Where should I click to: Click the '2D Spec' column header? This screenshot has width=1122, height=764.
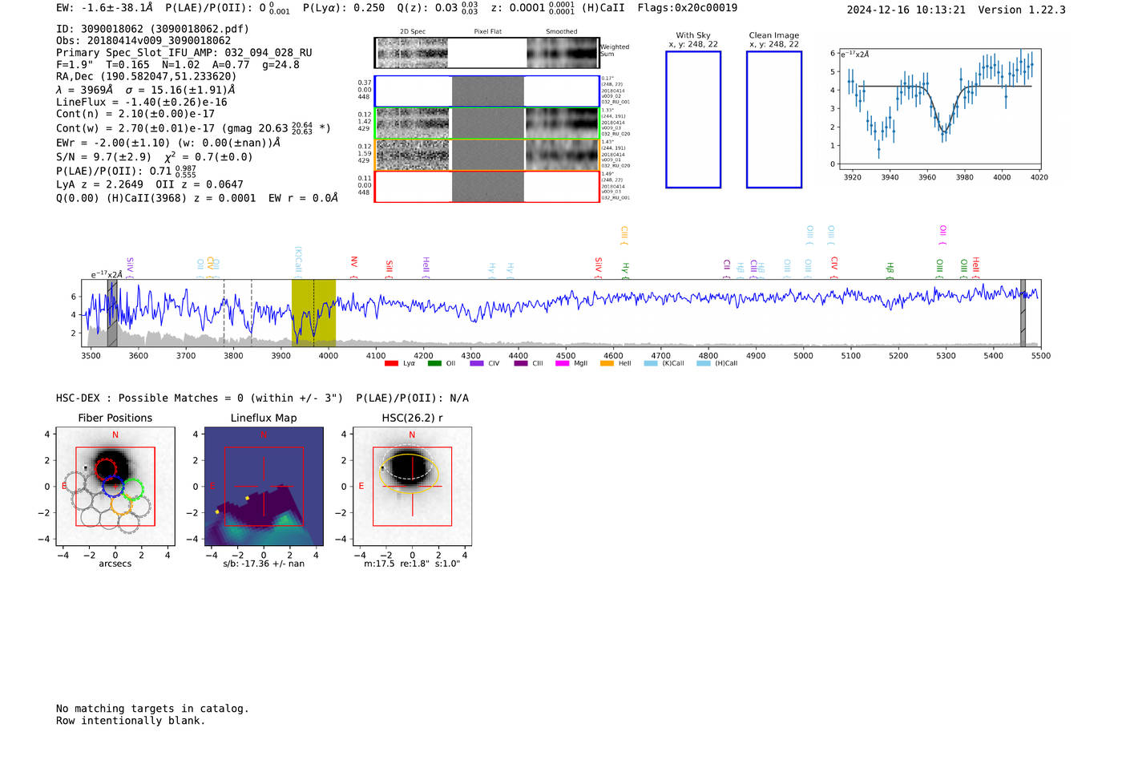point(412,31)
